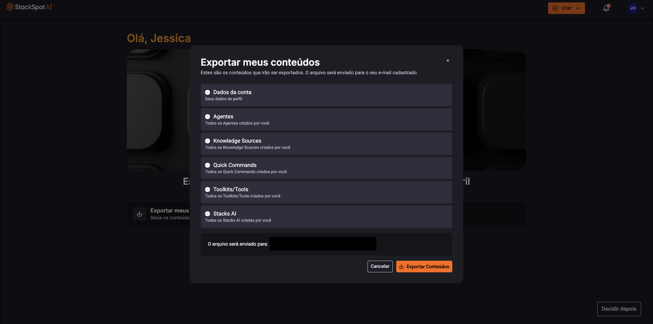Click the download icon beside Exportar meus

(139, 214)
